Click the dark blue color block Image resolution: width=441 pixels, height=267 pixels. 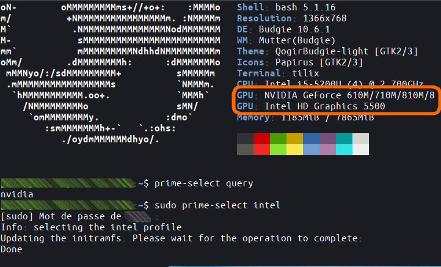point(312,139)
